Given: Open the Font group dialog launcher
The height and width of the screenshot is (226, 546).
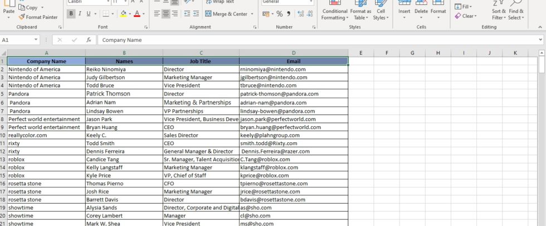Looking at the screenshot, I should 146,27.
